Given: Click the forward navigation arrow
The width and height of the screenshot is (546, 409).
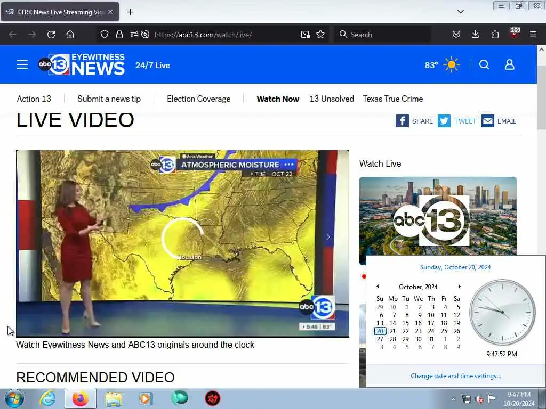Looking at the screenshot, I should pos(32,35).
